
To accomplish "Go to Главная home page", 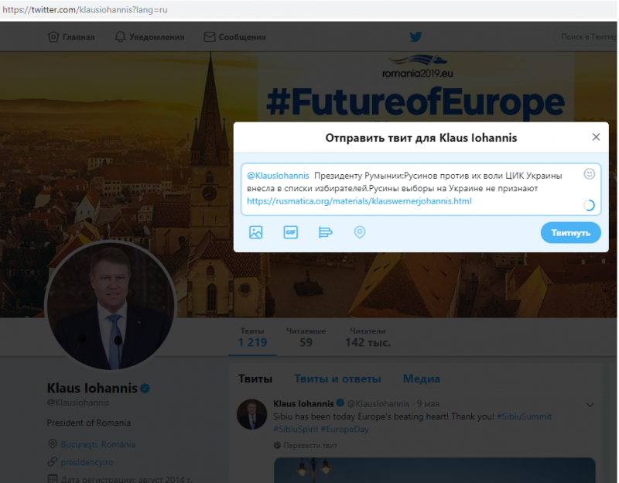I will click(71, 37).
